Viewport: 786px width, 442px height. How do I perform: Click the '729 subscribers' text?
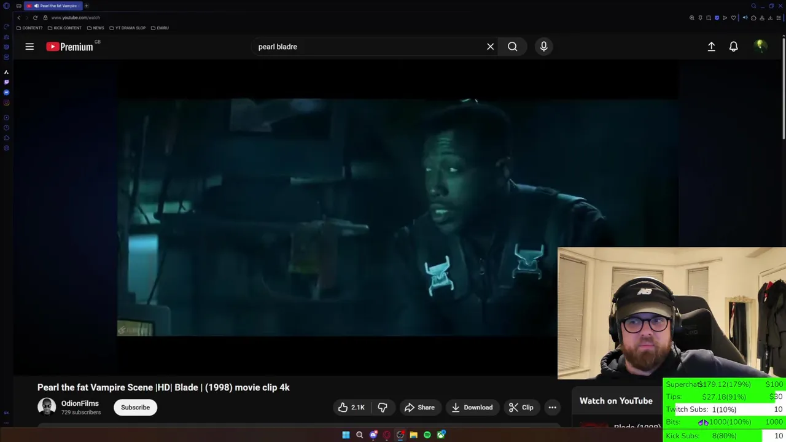tap(81, 413)
